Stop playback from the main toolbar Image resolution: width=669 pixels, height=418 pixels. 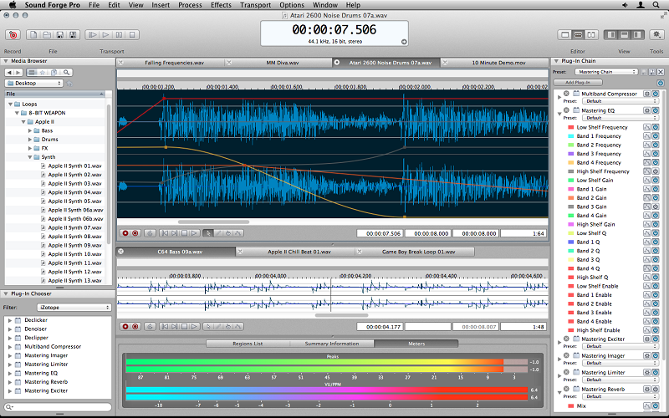132,34
